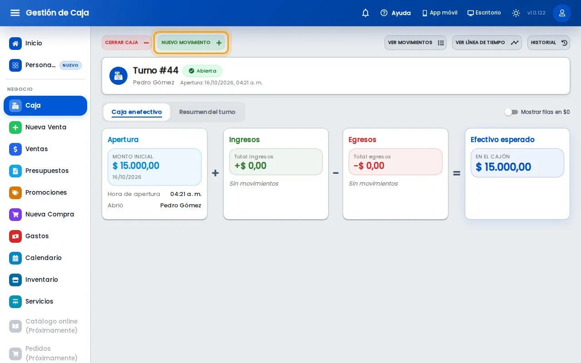Image resolution: width=581 pixels, height=363 pixels.
Task: Open the user profile avatar
Action: 562,13
